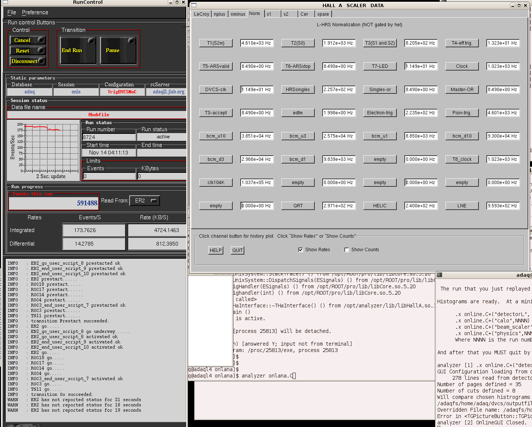Viewport: 532px width, 427px height.
Task: Click the bcm_u10 channel button
Action: click(216, 136)
